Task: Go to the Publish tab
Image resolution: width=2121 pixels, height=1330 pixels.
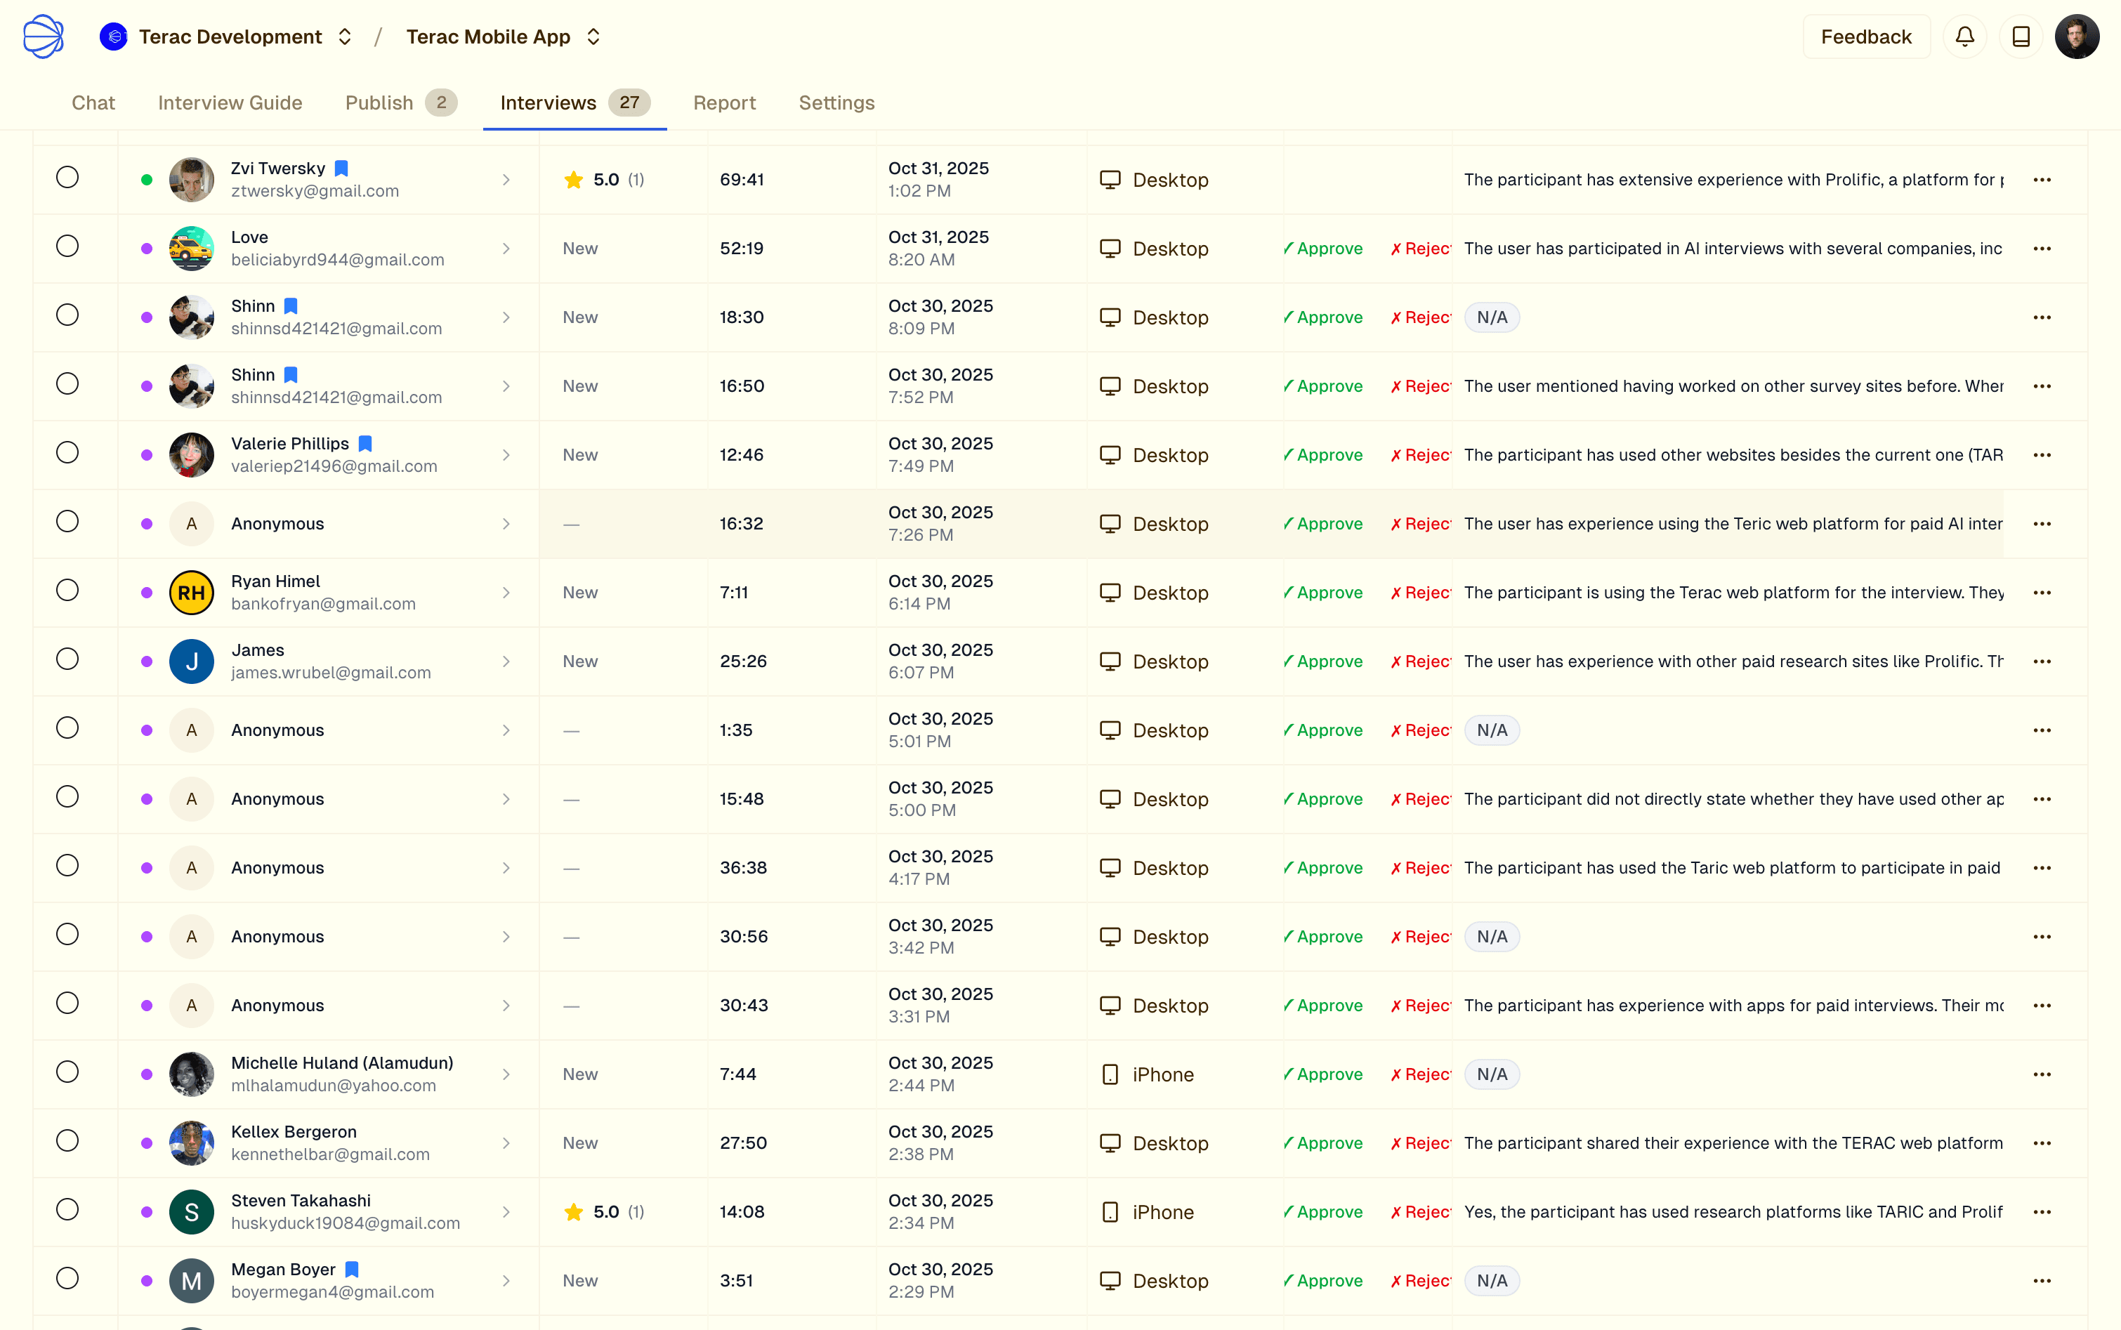Action: [401, 103]
